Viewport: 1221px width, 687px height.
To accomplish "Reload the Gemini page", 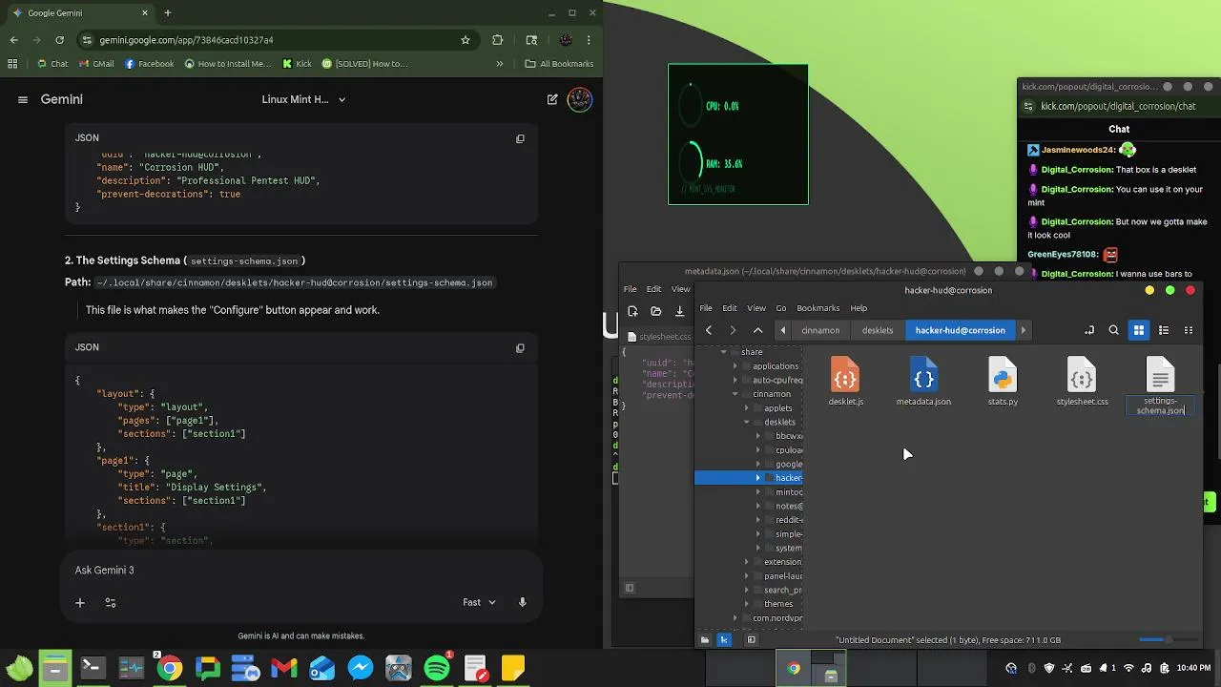I will pos(59,40).
